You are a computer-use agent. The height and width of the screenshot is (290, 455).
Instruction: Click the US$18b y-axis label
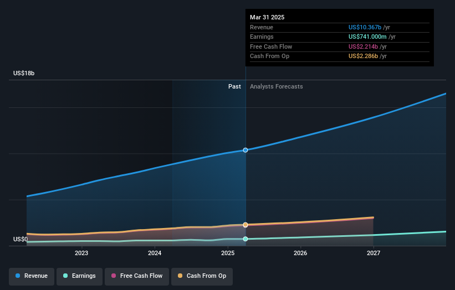pyautogui.click(x=24, y=73)
